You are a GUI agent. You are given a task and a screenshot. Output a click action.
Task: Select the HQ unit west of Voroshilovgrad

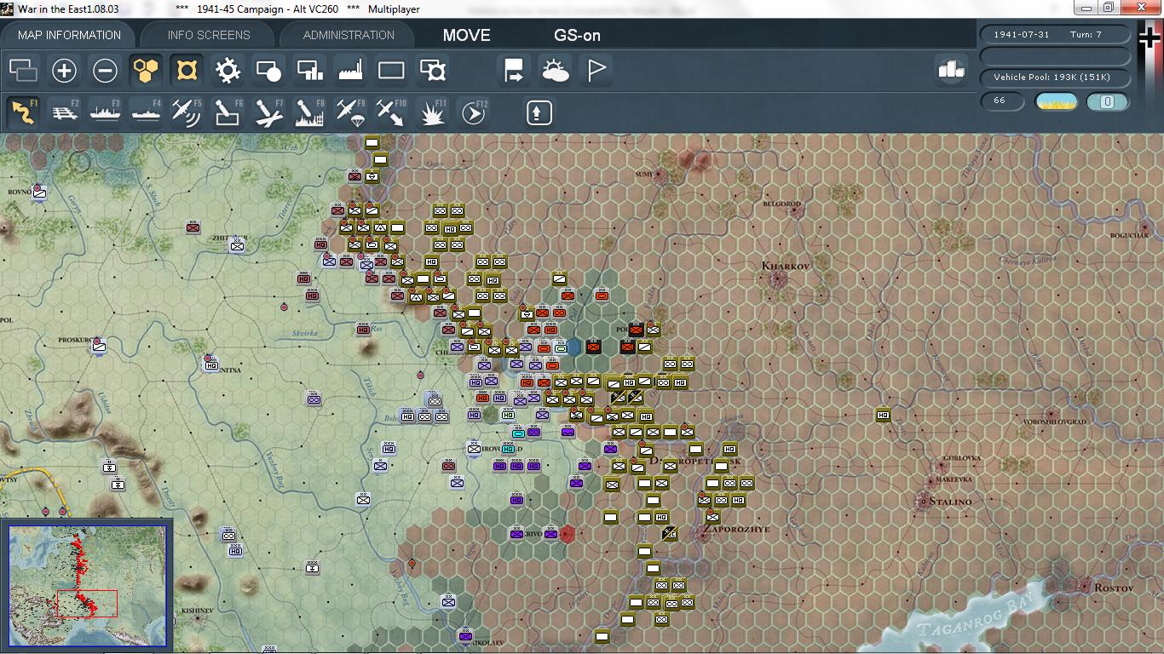(884, 415)
